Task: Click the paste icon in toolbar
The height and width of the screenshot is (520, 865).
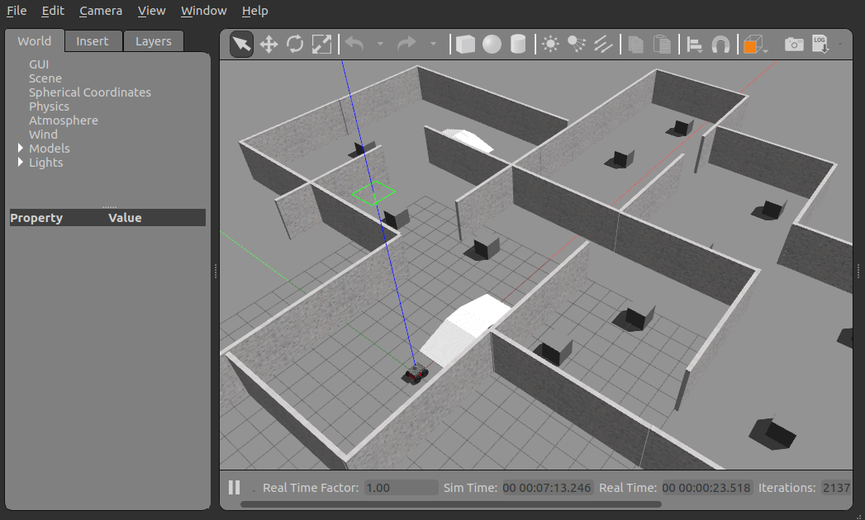Action: click(662, 44)
